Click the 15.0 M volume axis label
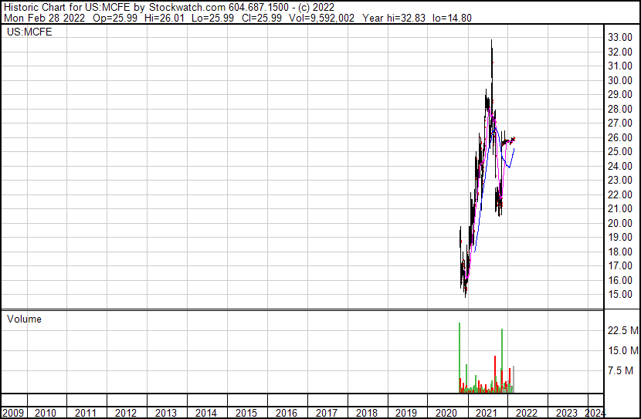 (622, 350)
